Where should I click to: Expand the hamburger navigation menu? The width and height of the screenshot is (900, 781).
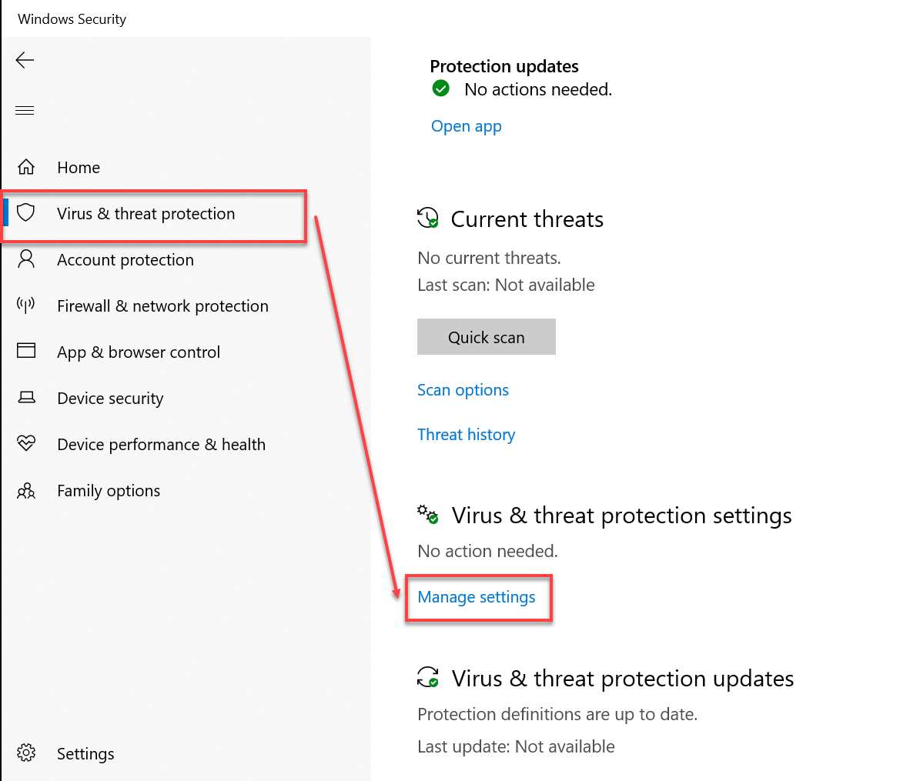(25, 110)
